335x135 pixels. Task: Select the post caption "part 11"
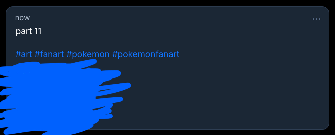[x=29, y=31]
